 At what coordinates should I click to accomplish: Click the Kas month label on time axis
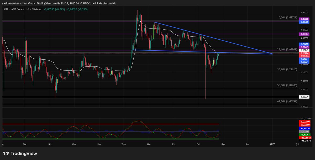[223, 144]
